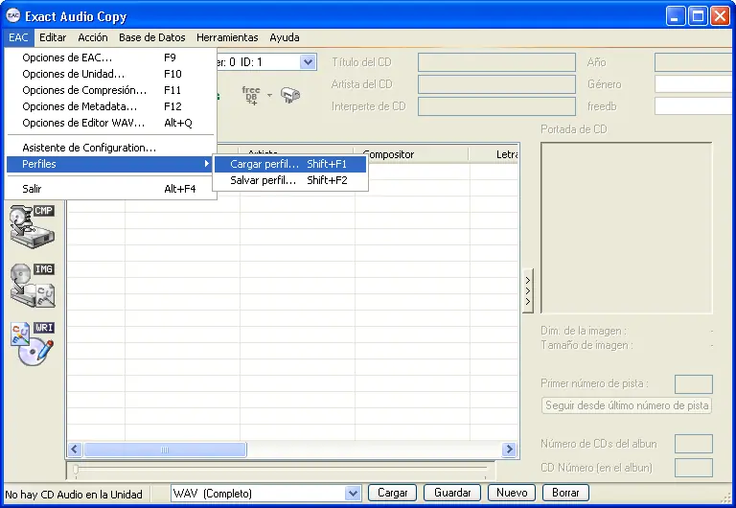Image resolution: width=736 pixels, height=508 pixels.
Task: Close the Exact Audio Copy window
Action: click(720, 16)
